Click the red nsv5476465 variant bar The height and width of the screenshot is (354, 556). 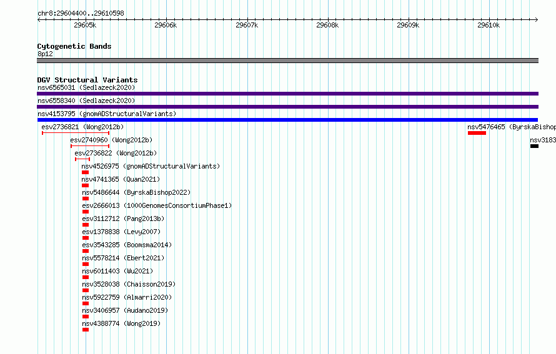(x=477, y=133)
